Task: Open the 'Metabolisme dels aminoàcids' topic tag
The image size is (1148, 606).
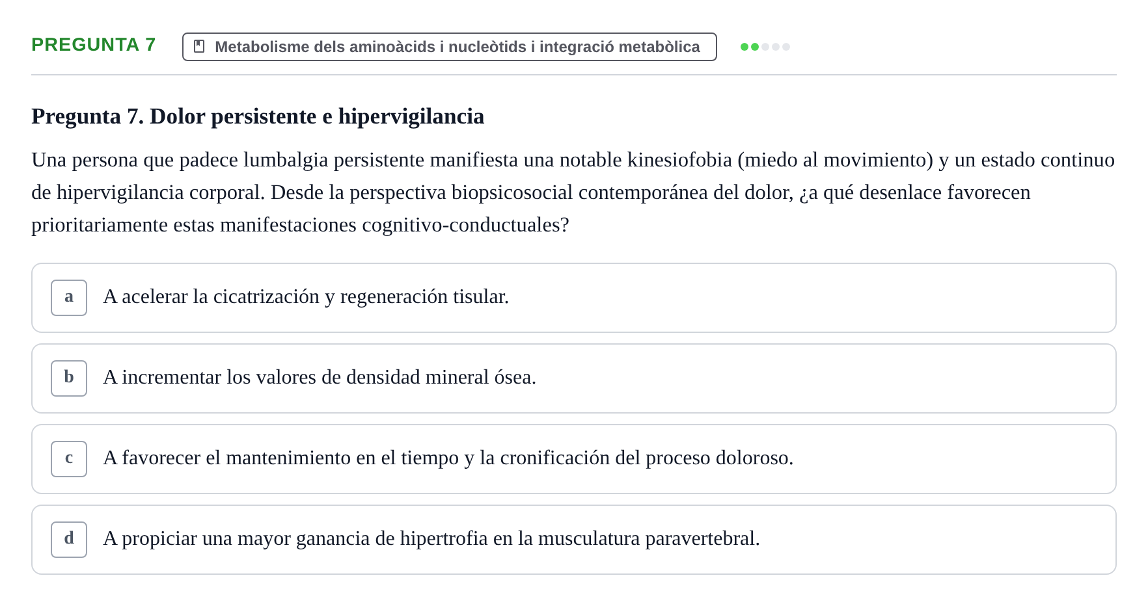Action: [x=450, y=47]
